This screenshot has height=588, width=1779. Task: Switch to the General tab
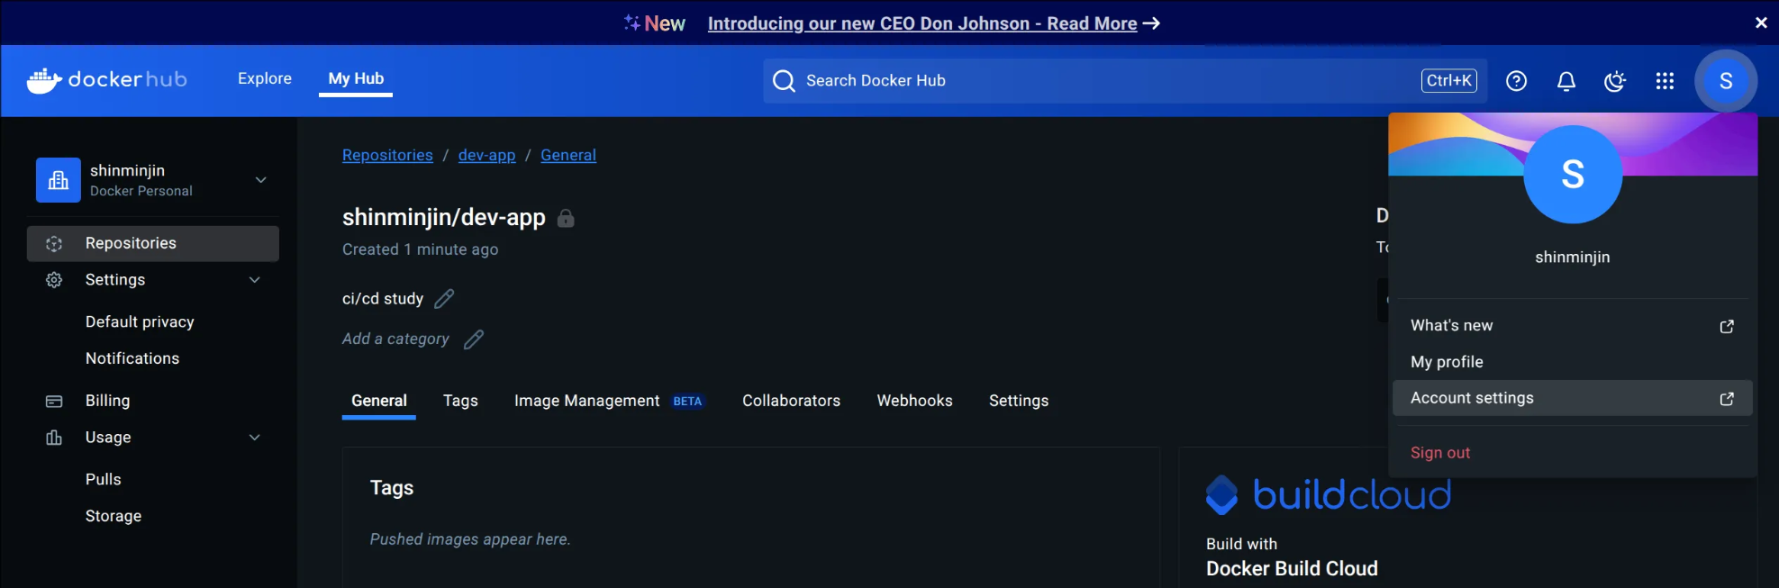[x=379, y=401]
